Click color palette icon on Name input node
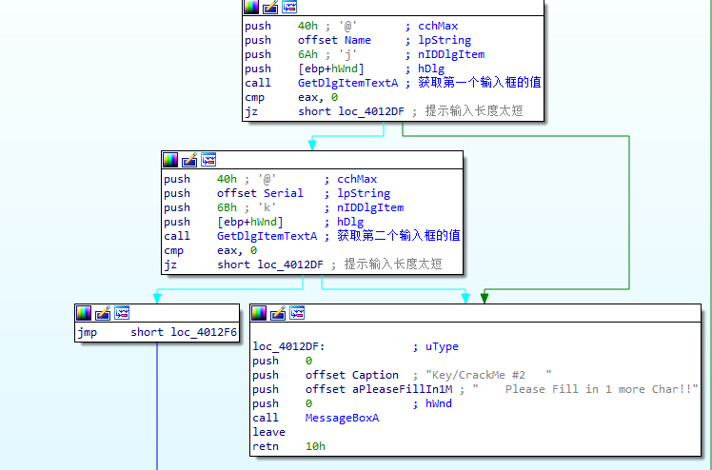The height and width of the screenshot is (470, 712). tap(251, 8)
